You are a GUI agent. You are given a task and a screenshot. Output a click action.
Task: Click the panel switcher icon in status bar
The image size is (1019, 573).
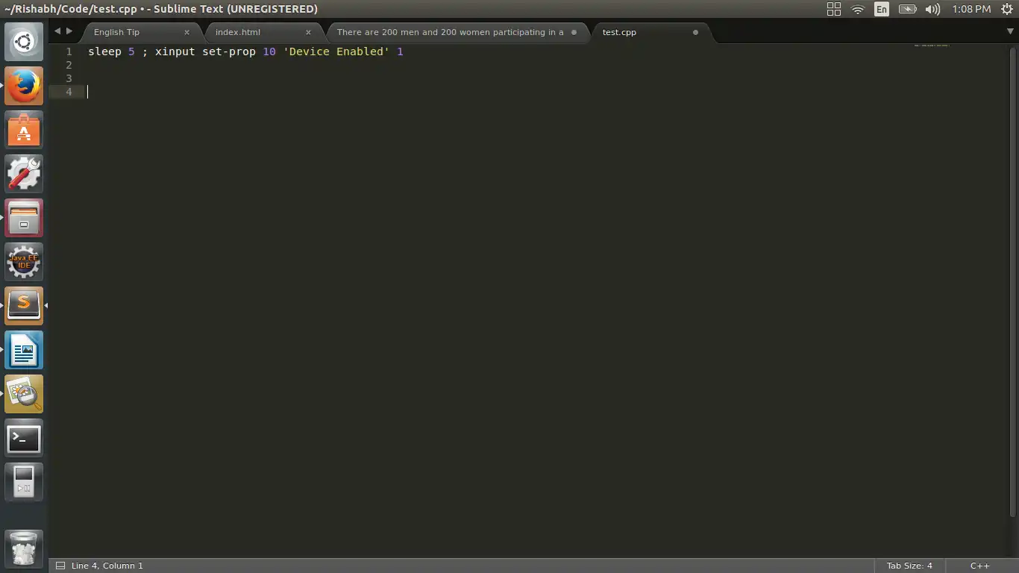point(60,566)
